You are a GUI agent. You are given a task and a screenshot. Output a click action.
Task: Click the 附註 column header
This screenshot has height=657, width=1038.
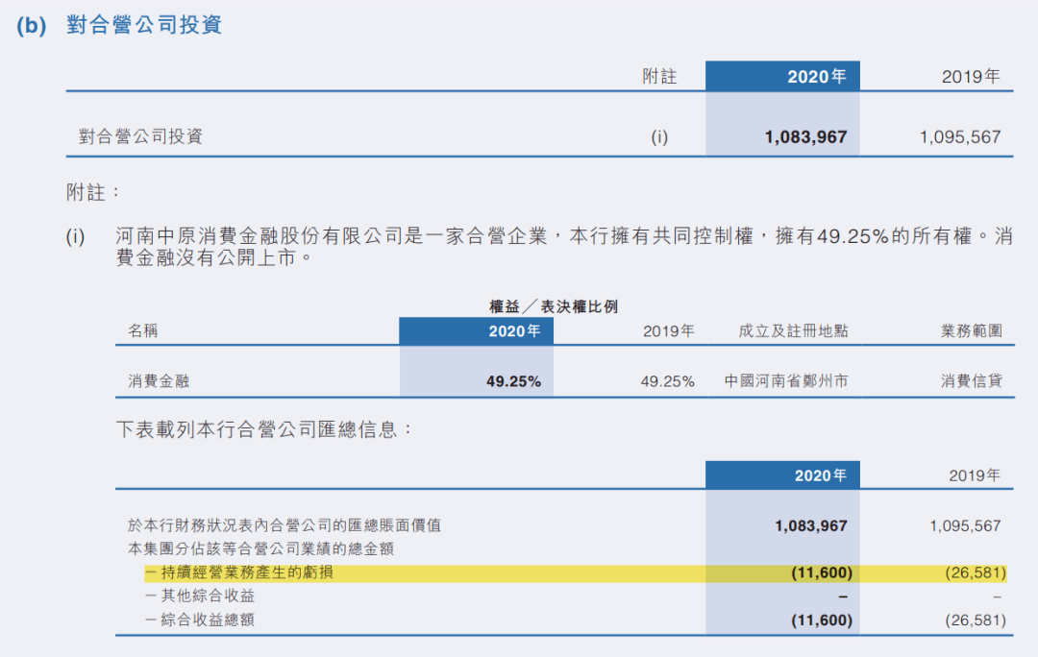[659, 77]
